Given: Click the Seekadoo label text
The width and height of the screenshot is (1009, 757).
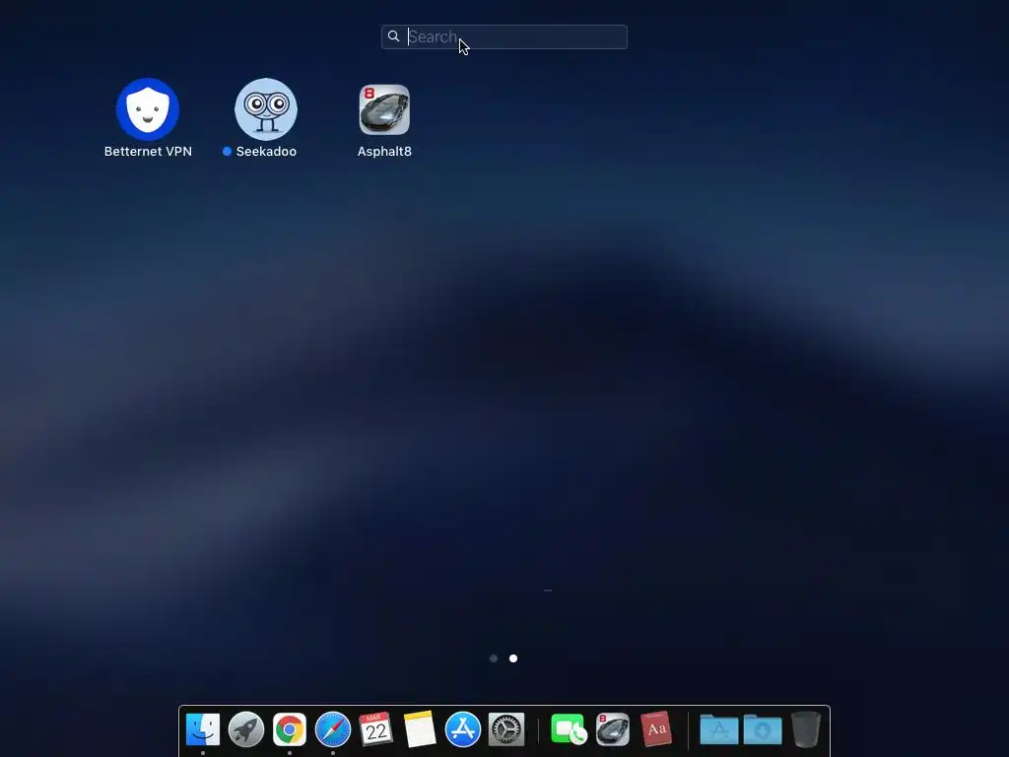Looking at the screenshot, I should click(x=266, y=151).
